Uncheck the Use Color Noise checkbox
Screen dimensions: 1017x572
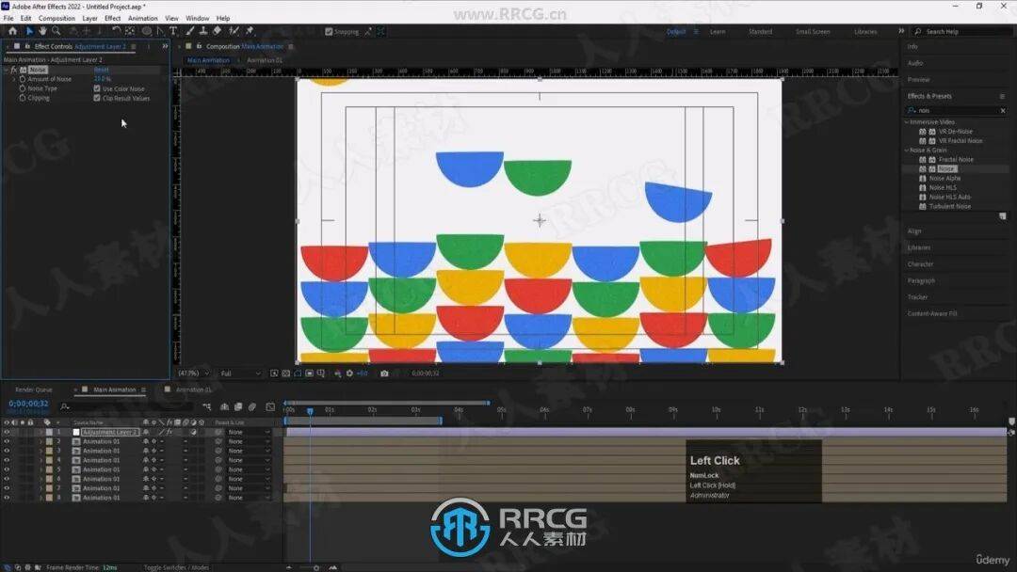pos(97,88)
